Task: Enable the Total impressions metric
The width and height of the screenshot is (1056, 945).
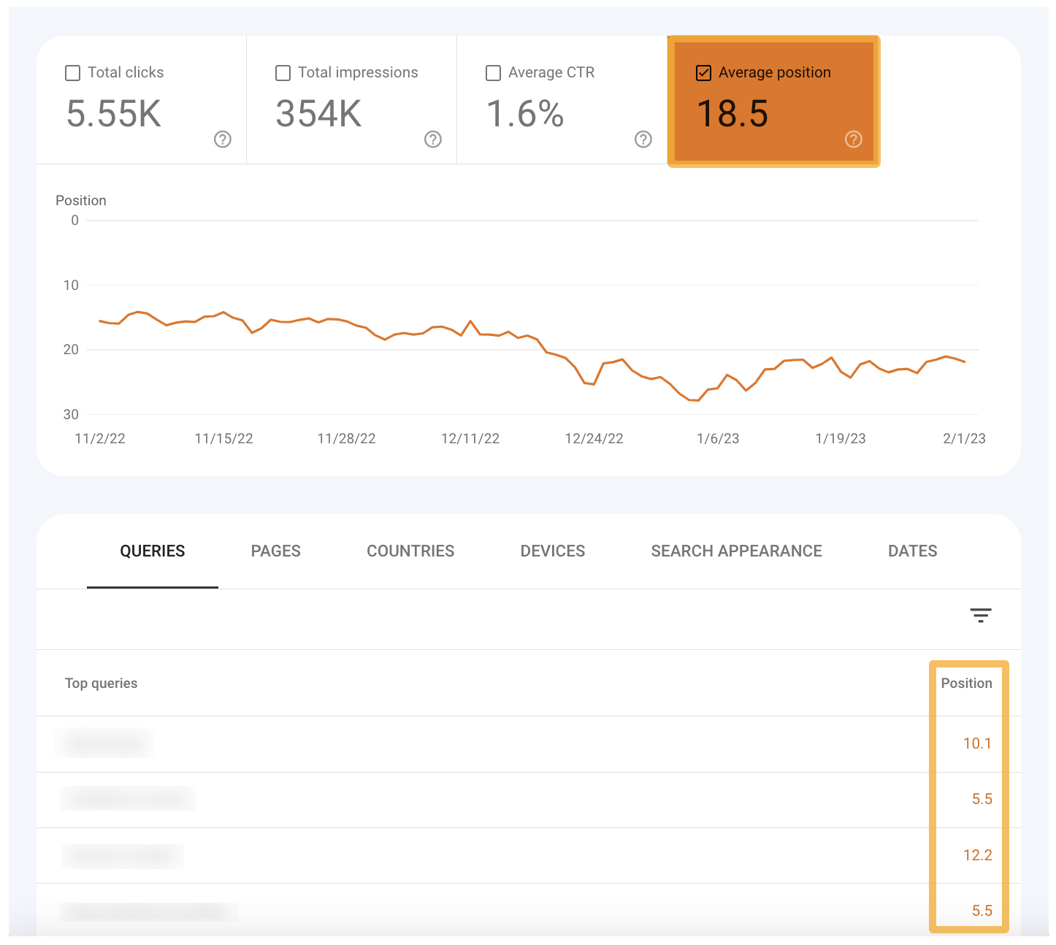Action: click(282, 72)
